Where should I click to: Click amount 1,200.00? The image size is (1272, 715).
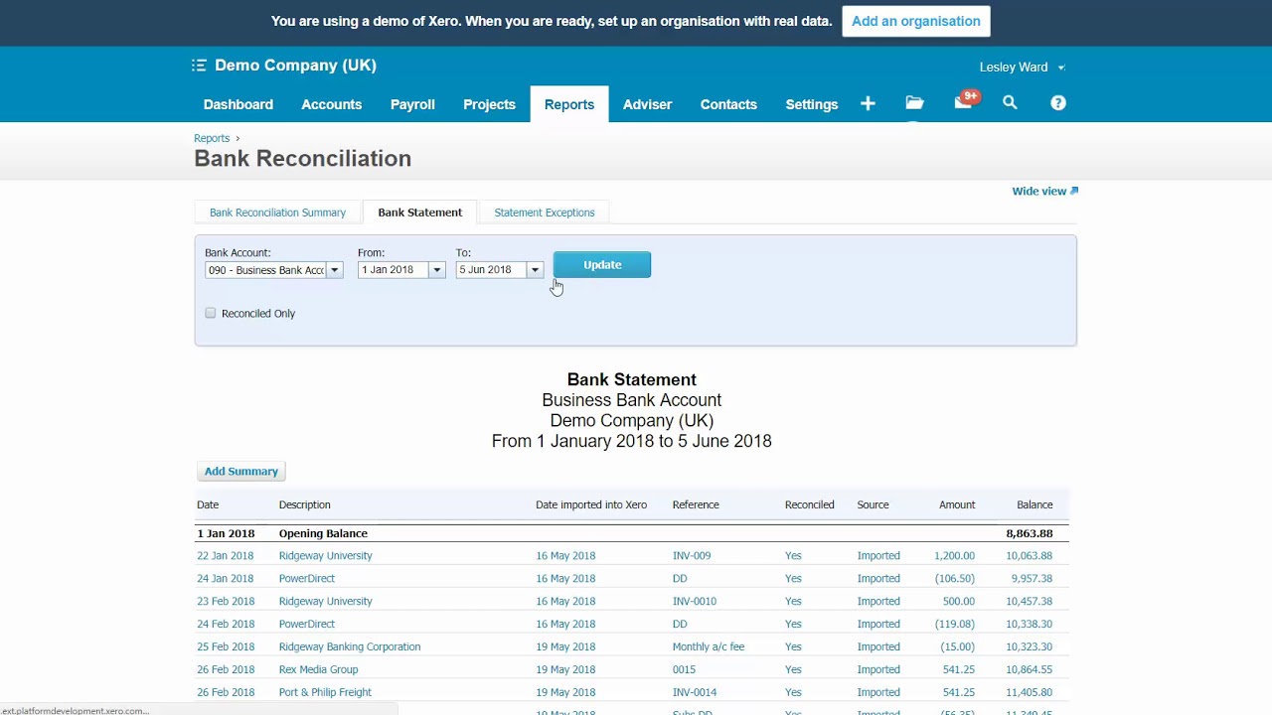[x=953, y=556]
